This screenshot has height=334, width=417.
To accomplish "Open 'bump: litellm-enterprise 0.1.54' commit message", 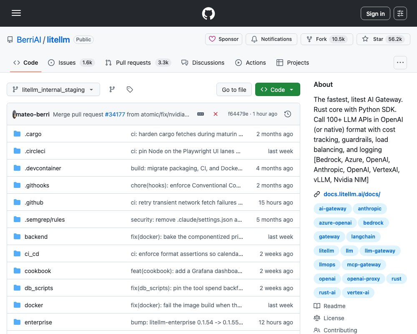I will [187, 322].
